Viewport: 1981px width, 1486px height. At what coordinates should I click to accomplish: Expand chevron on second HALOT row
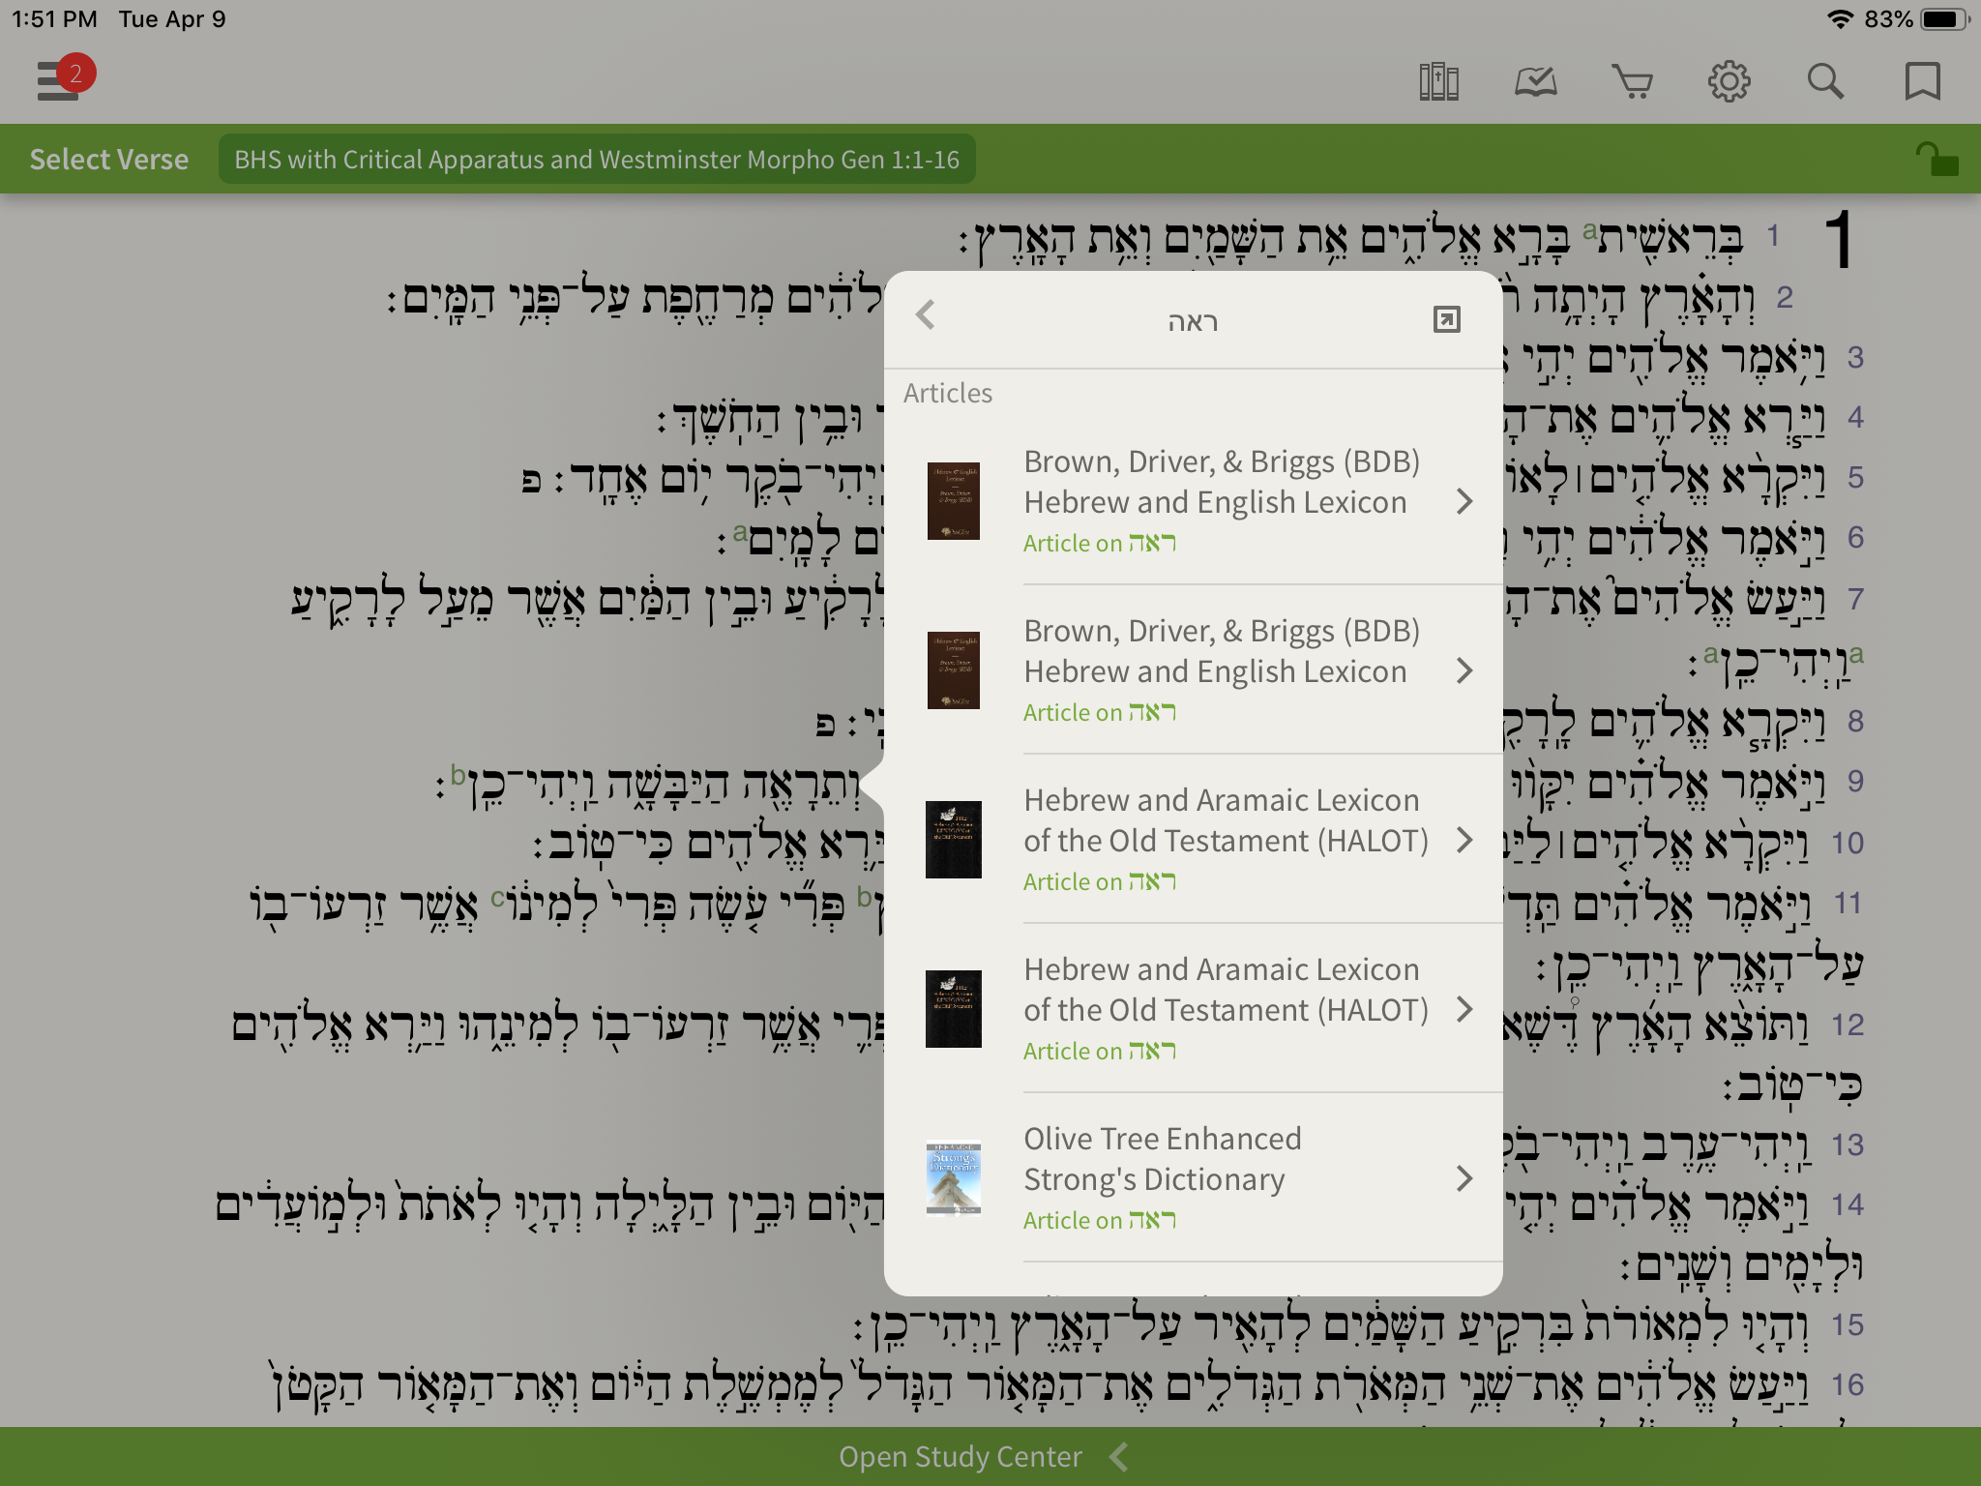pos(1464,1009)
